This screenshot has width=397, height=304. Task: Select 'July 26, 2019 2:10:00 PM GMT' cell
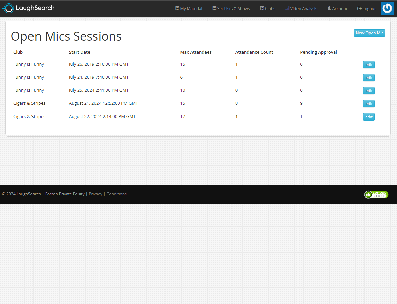pos(99,64)
